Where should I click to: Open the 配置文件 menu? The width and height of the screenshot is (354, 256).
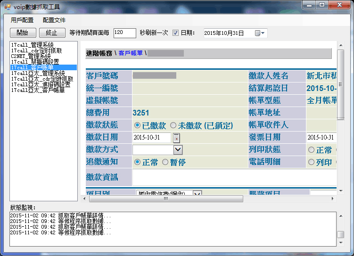tap(54, 20)
